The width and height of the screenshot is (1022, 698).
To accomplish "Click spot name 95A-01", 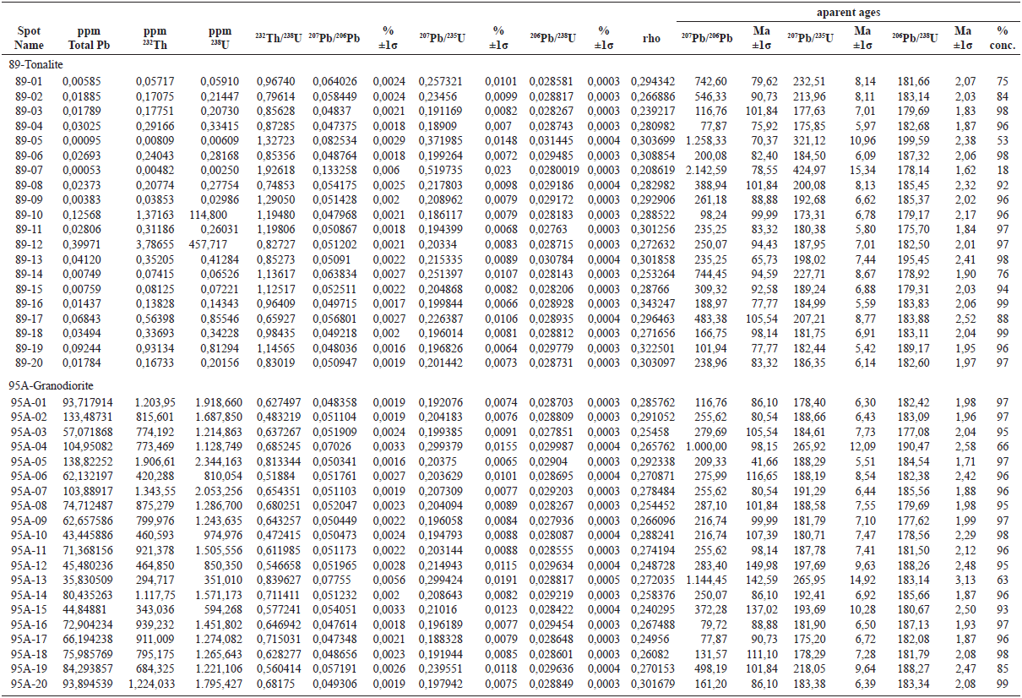I will coord(31,401).
